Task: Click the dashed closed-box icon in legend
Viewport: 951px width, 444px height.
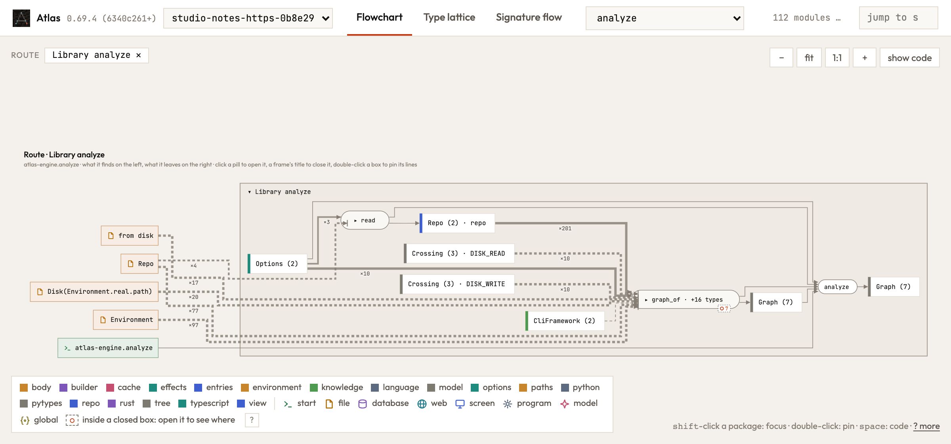Action: click(72, 420)
